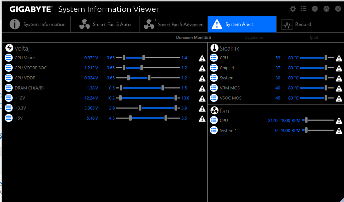Select the System Alert tab
Viewport: 344px width, 202px height.
(x=242, y=24)
